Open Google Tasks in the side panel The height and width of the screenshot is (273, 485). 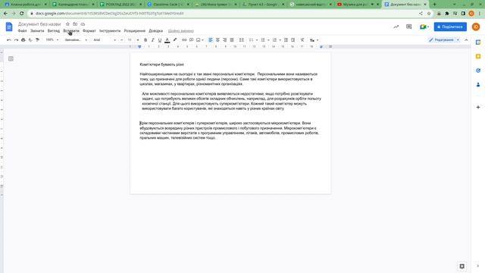click(478, 71)
